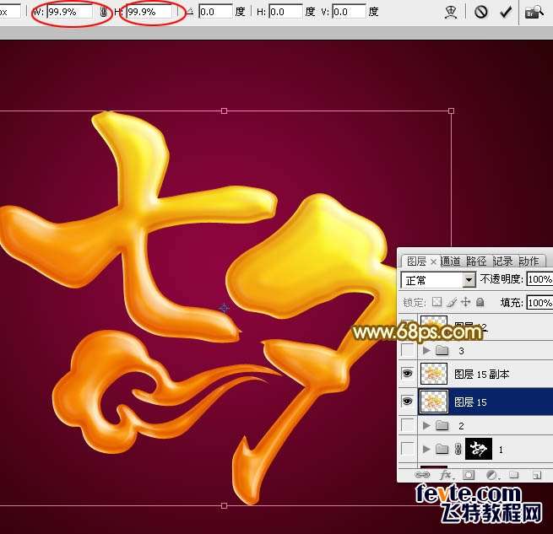Toggle lock position move icon
Screen dimensions: 553x534
click(x=465, y=302)
